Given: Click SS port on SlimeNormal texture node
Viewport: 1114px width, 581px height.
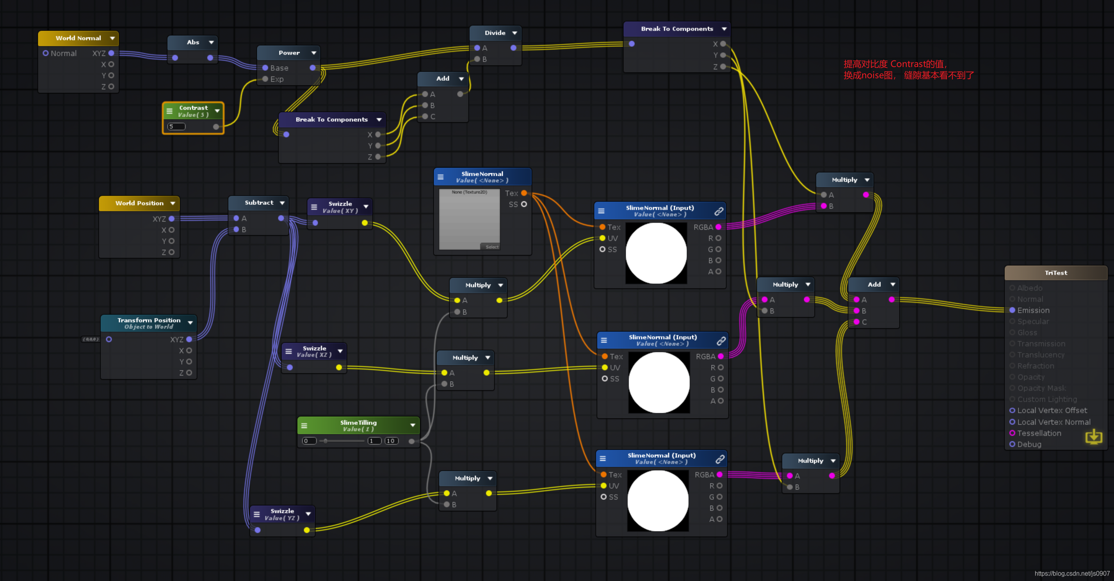Looking at the screenshot, I should [524, 204].
